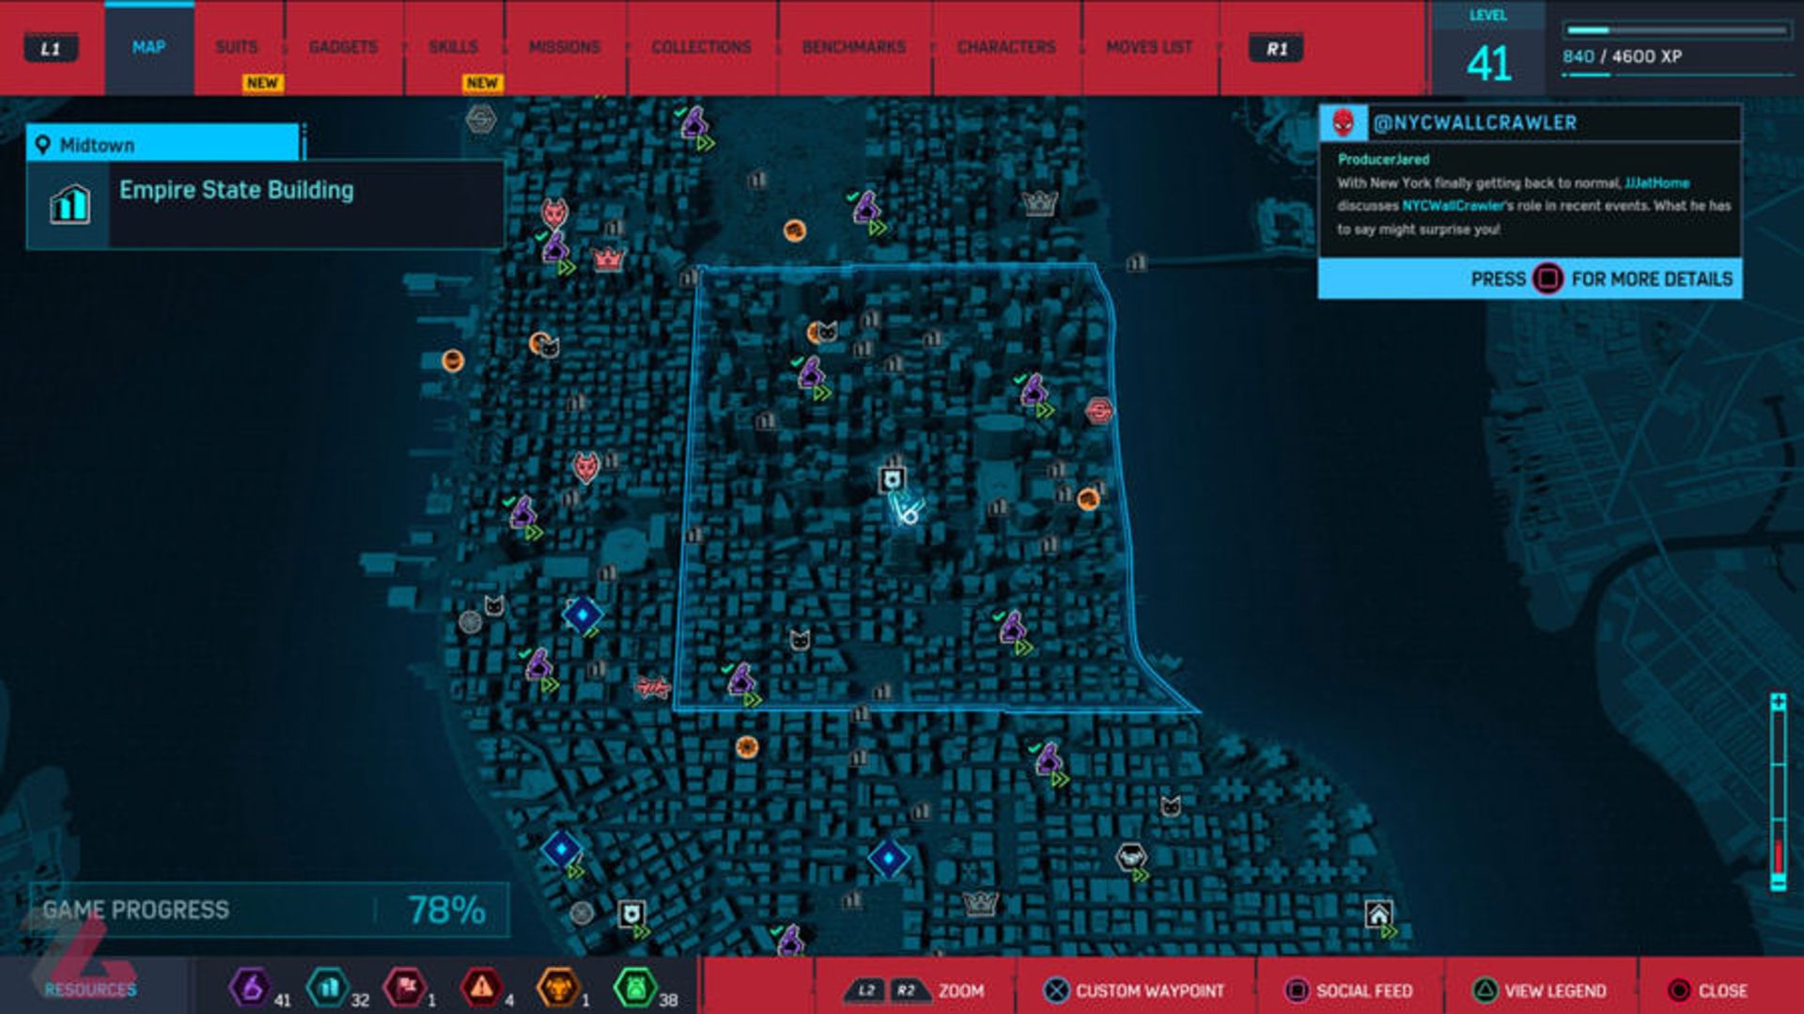Select the police station icon above the player marker

[x=892, y=480]
